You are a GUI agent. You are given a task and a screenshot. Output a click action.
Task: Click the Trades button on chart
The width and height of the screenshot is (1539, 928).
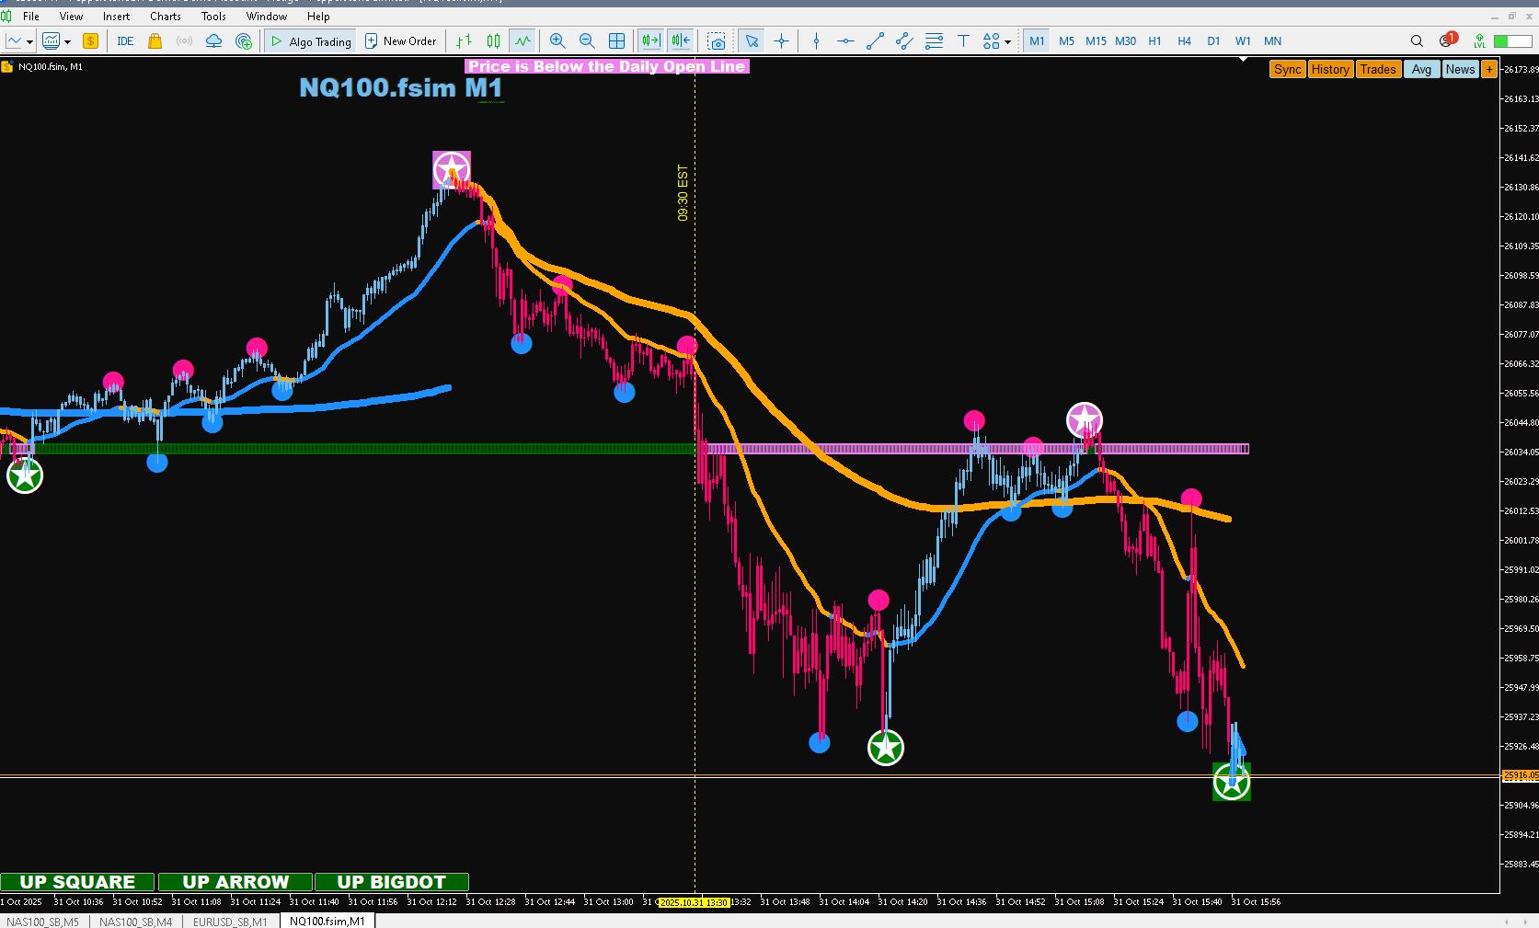(x=1378, y=69)
